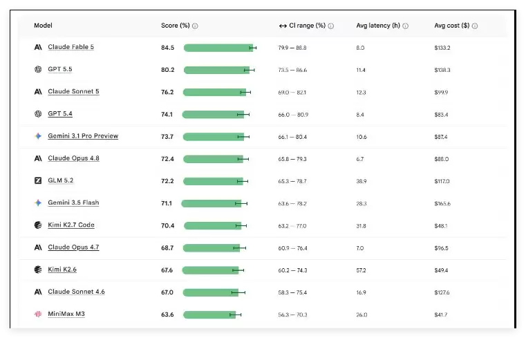Screen dimensions: 526x338
Task: Click the pink MiniMax logo
Action: (x=38, y=314)
